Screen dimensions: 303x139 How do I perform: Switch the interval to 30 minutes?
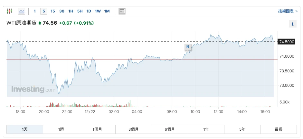tap(62, 11)
